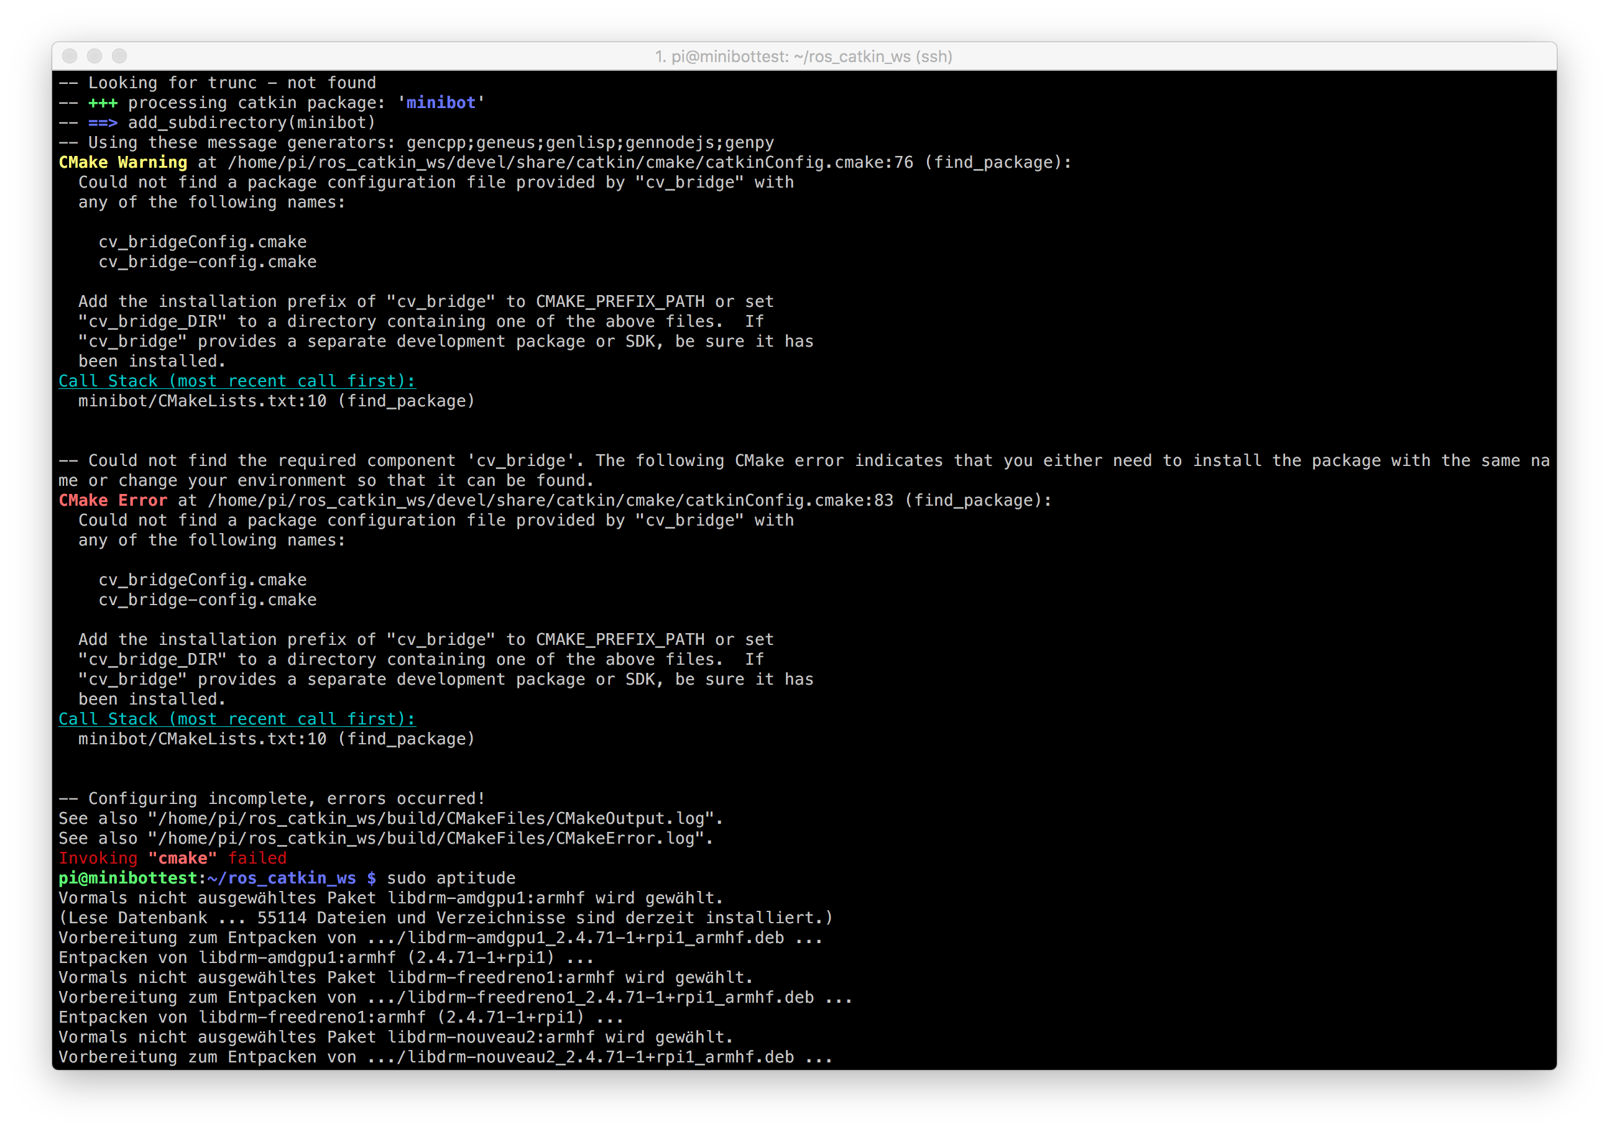Click the 'Using these message generators' line
1609x1132 pixels.
tap(417, 143)
